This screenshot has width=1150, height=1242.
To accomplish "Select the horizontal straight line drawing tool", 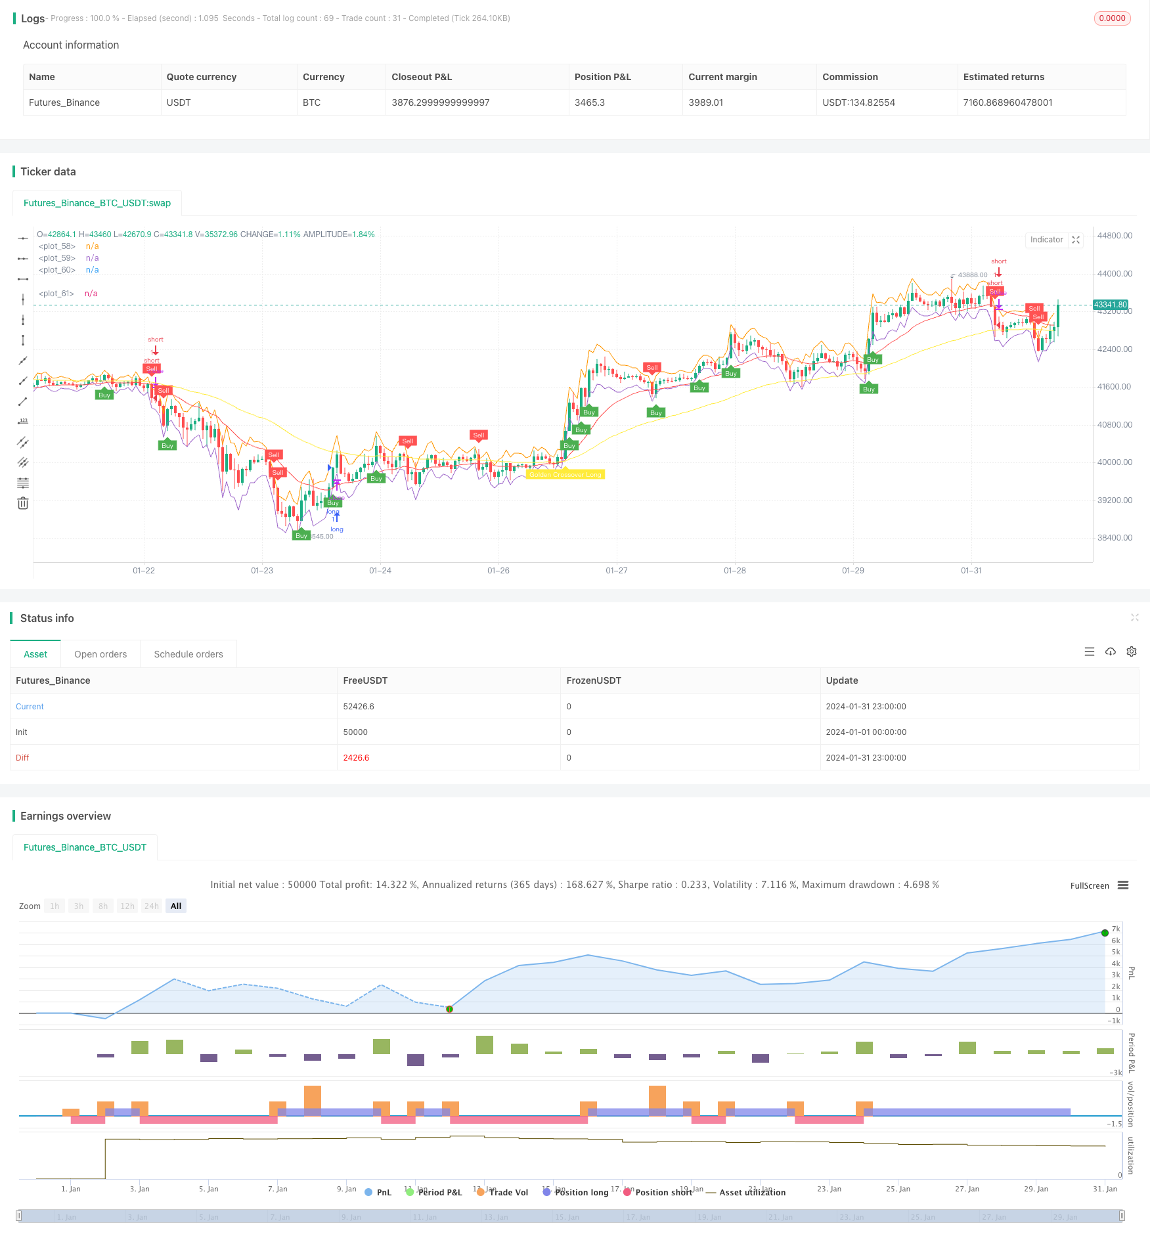I will point(23,238).
